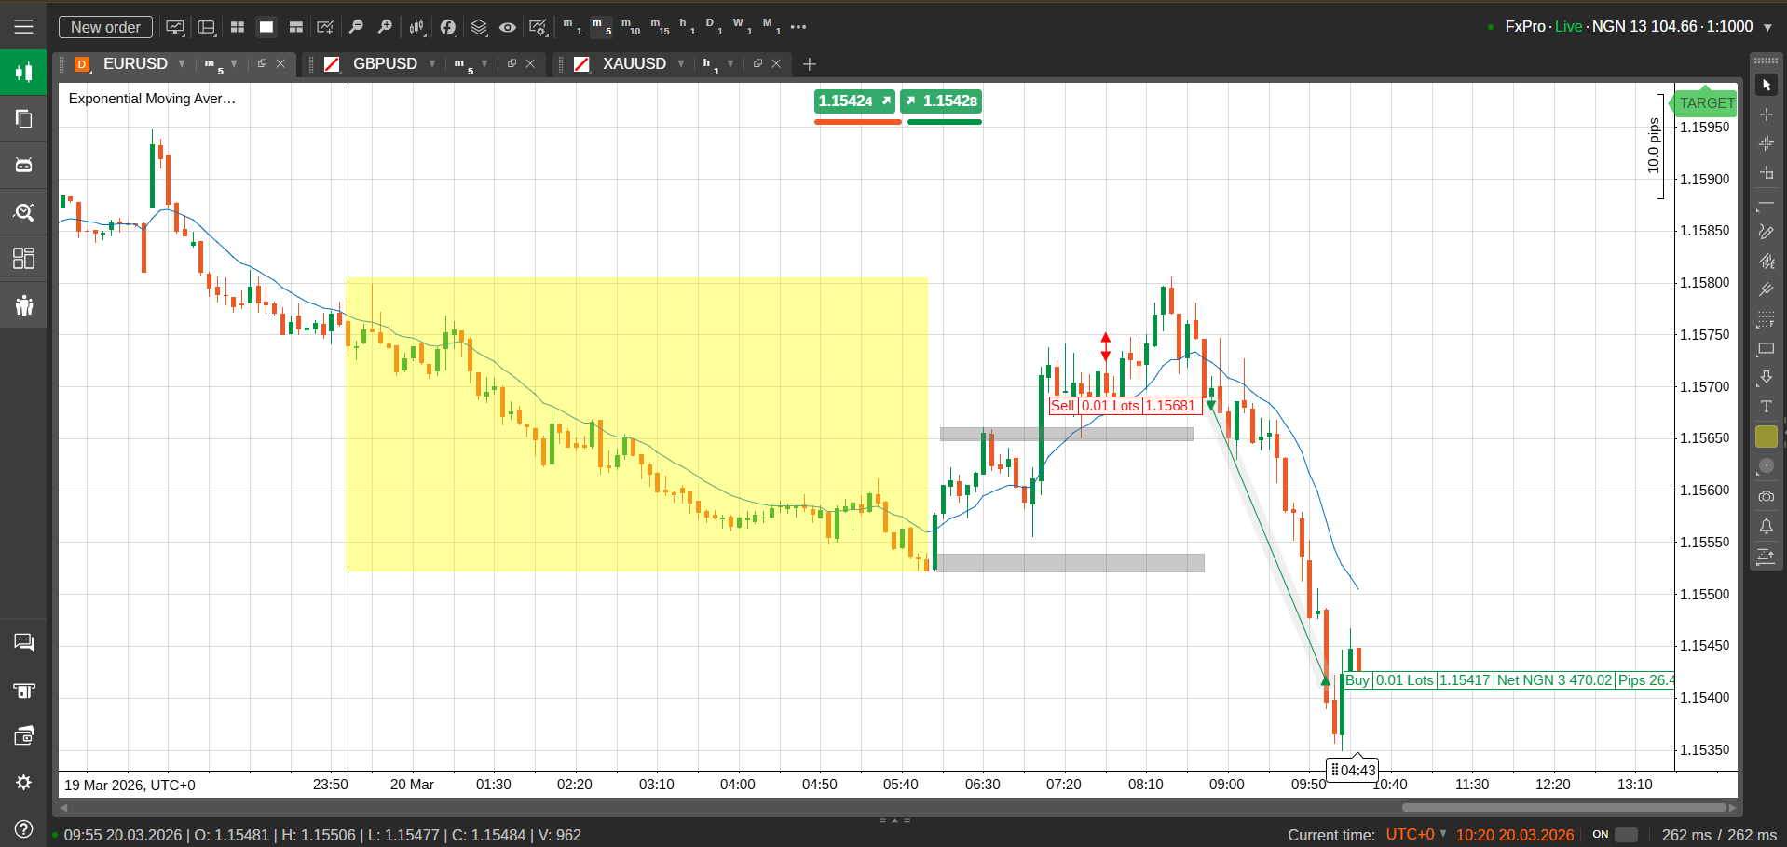The height and width of the screenshot is (847, 1787).
Task: Click the green 1.15428 buy price button
Action: (x=942, y=101)
